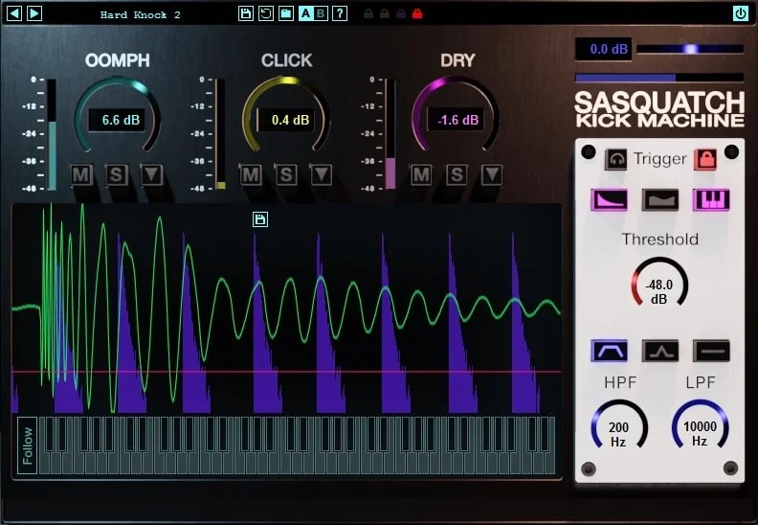The width and height of the screenshot is (758, 525).
Task: Go to the next preset arrow
Action: click(x=33, y=13)
